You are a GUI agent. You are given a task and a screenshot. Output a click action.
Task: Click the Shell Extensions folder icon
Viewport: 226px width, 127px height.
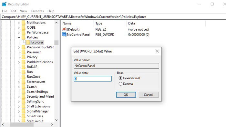point(24,106)
